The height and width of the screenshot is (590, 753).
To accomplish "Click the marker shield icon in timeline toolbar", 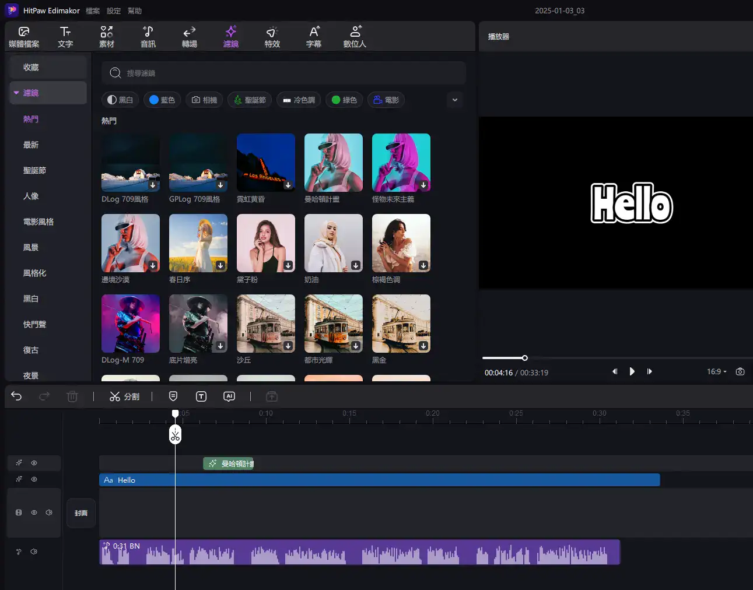I will tap(173, 396).
